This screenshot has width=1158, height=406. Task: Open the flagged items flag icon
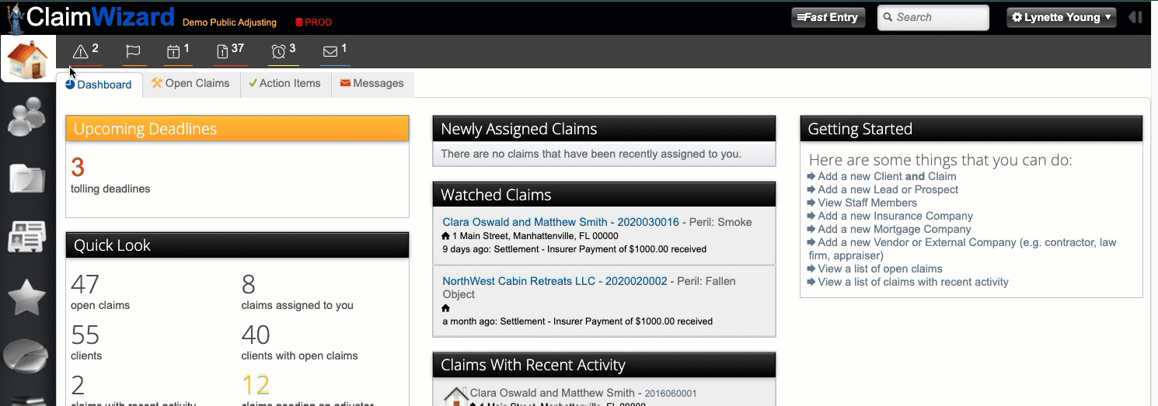click(133, 52)
